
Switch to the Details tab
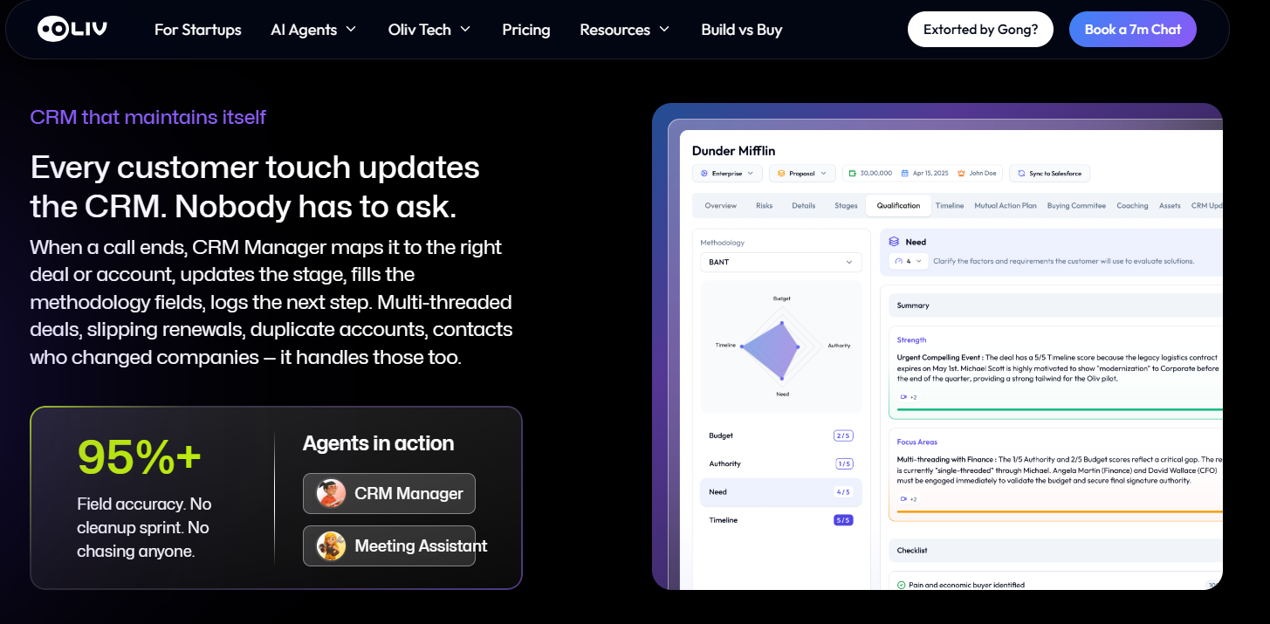[x=804, y=206]
